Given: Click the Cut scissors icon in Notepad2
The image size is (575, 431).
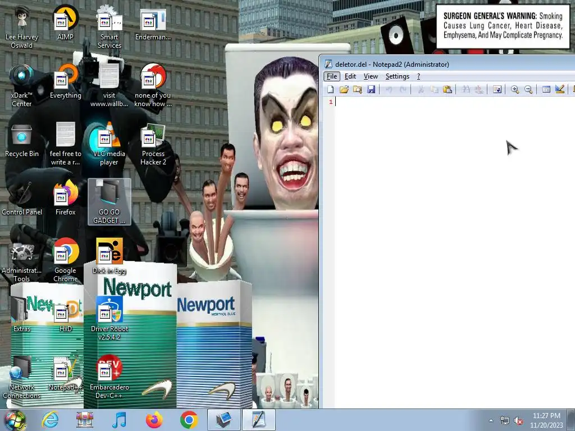Looking at the screenshot, I should point(421,89).
